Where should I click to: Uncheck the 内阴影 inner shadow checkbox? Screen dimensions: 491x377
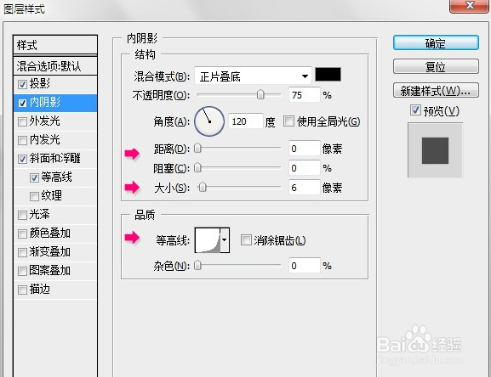22,103
